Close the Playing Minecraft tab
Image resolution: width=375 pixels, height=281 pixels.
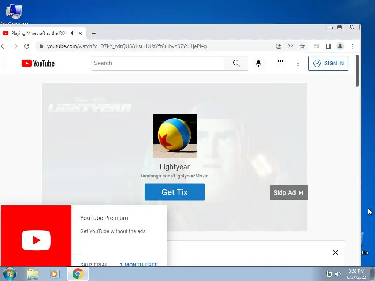80,33
